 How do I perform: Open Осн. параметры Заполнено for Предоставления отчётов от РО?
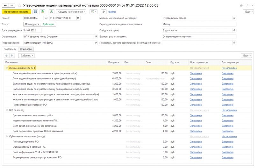tap(196, 105)
